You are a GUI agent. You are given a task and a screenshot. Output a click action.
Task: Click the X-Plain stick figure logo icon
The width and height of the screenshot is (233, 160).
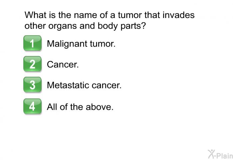coord(211,154)
